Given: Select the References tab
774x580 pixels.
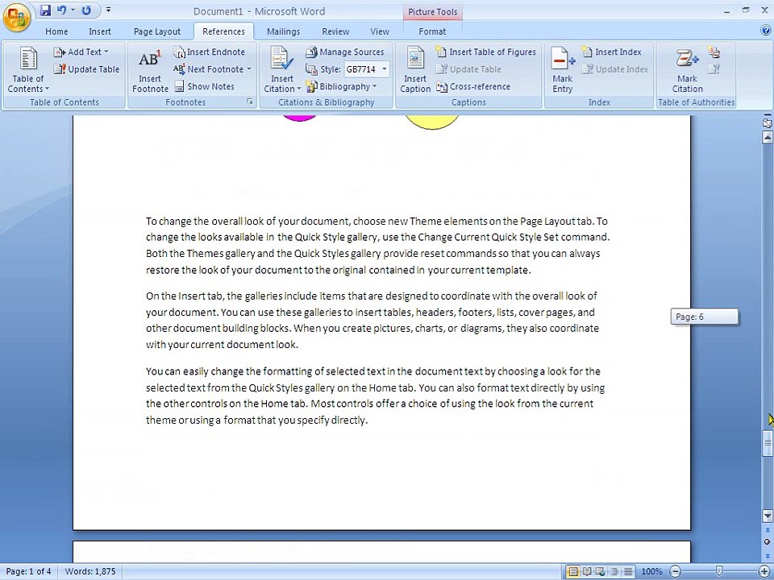Looking at the screenshot, I should click(223, 31).
